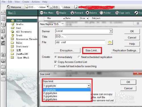The width and height of the screenshot is (142, 107).
Task: Switch to the Welcome tab
Action: 14,7
